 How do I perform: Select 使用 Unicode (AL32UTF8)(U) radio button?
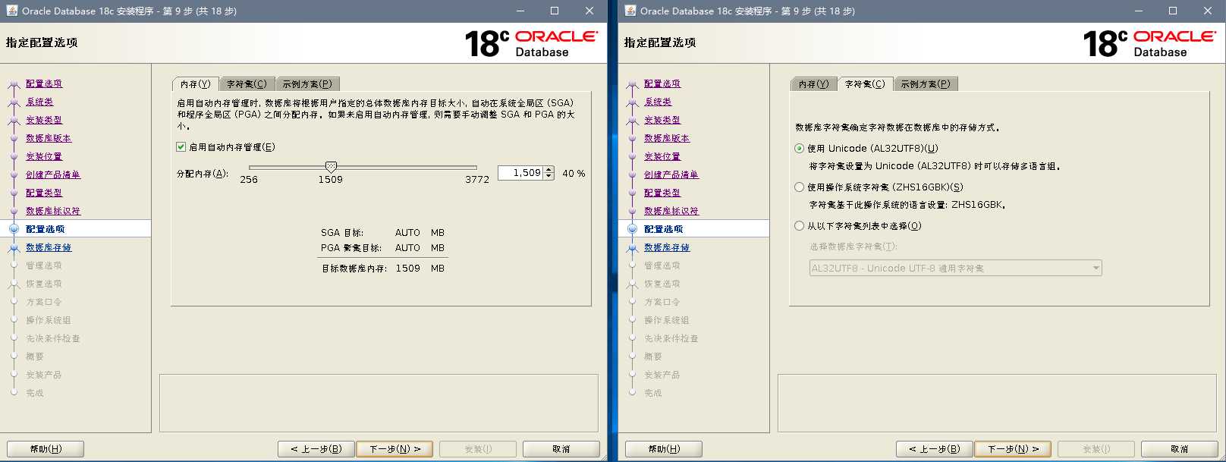pos(800,149)
